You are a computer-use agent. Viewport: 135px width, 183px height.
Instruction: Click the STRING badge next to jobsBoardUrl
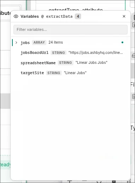58,52
